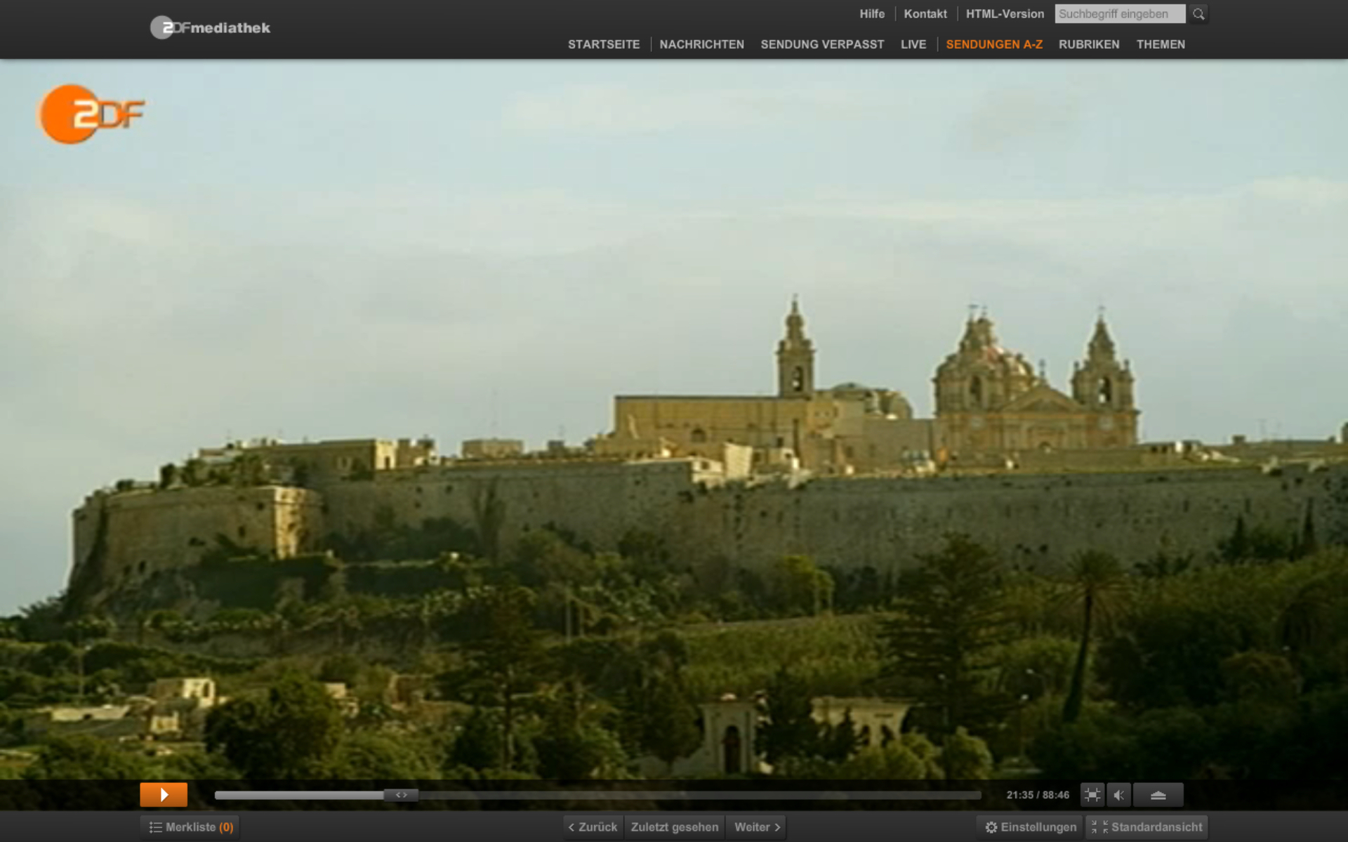Click the fullscreen icon in player controls
This screenshot has height=842, width=1348.
coord(1092,795)
